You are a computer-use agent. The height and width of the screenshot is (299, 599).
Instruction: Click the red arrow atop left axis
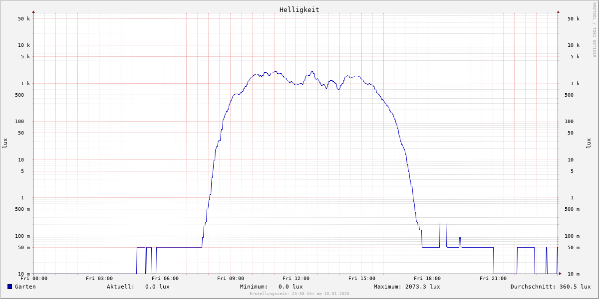click(33, 11)
